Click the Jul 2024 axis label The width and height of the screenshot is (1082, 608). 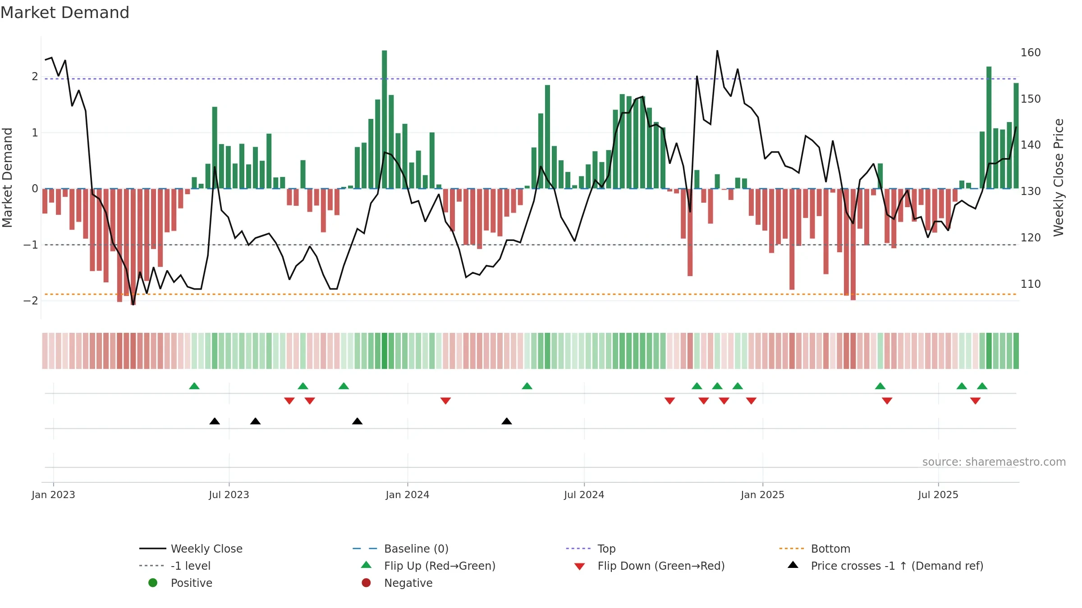tap(584, 495)
